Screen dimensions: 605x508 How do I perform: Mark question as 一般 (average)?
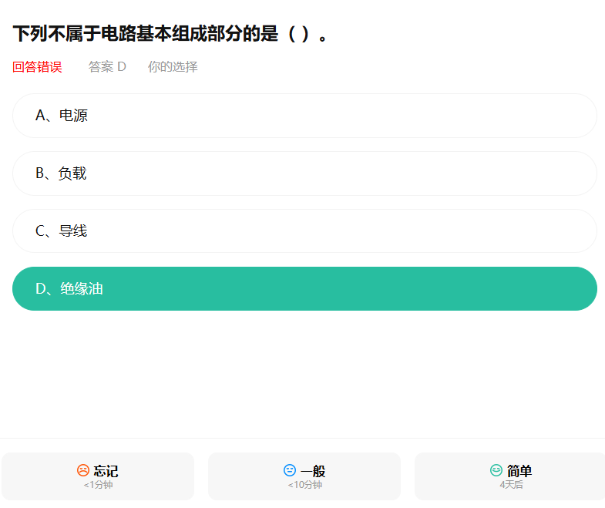click(304, 476)
